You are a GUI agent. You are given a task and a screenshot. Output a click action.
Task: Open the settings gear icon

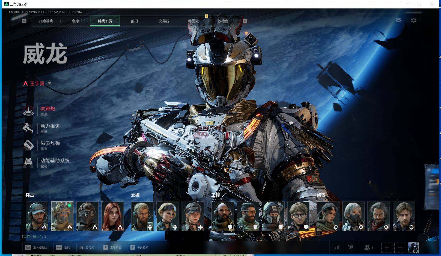(413, 20)
